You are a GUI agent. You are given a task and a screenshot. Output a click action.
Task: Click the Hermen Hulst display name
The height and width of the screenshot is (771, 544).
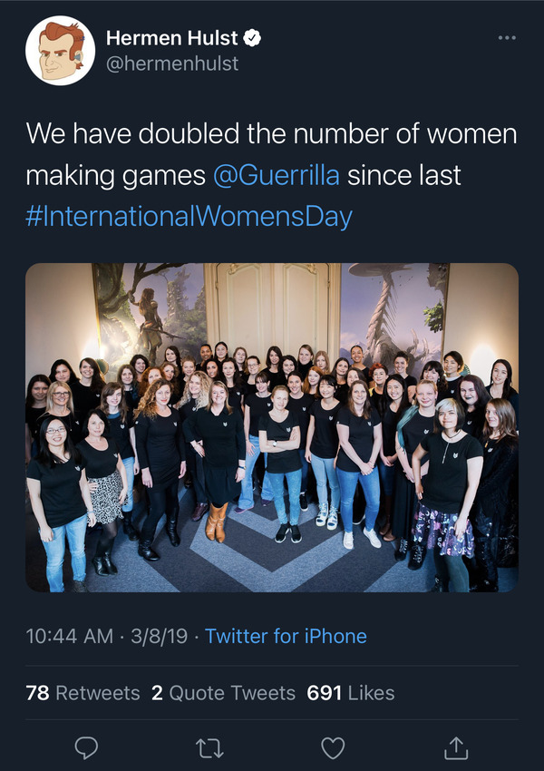tap(170, 37)
